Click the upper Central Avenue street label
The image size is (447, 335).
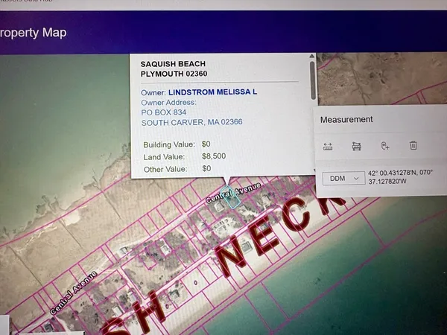(233, 192)
